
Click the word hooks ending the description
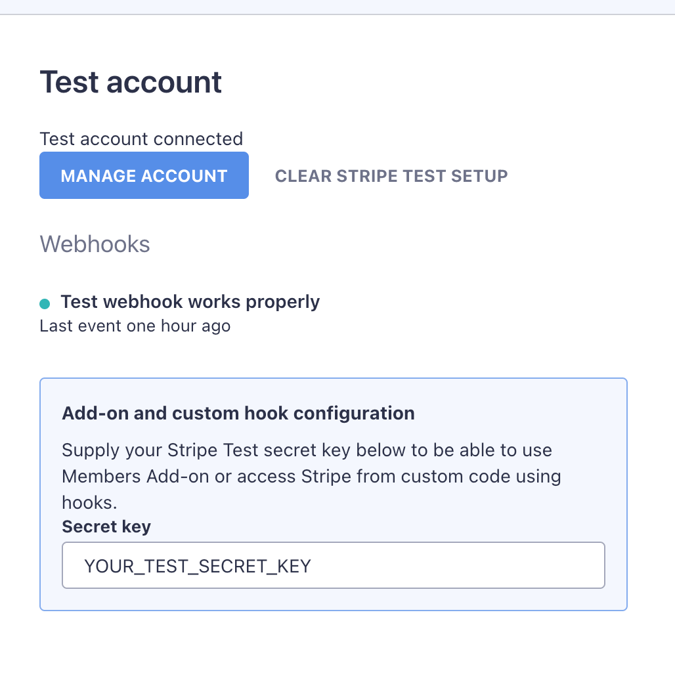pos(88,502)
